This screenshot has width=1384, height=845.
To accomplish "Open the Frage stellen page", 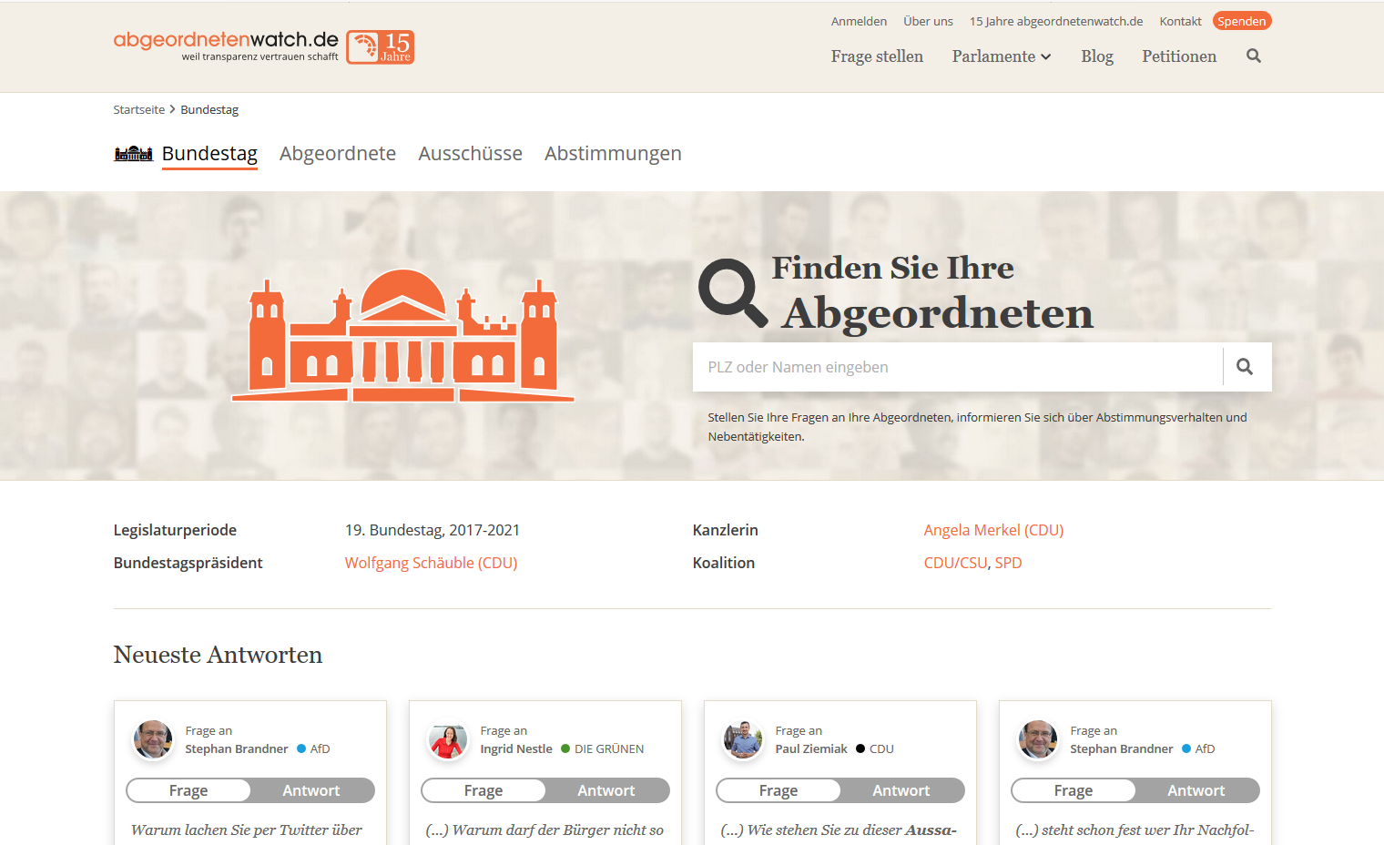I will (x=877, y=56).
